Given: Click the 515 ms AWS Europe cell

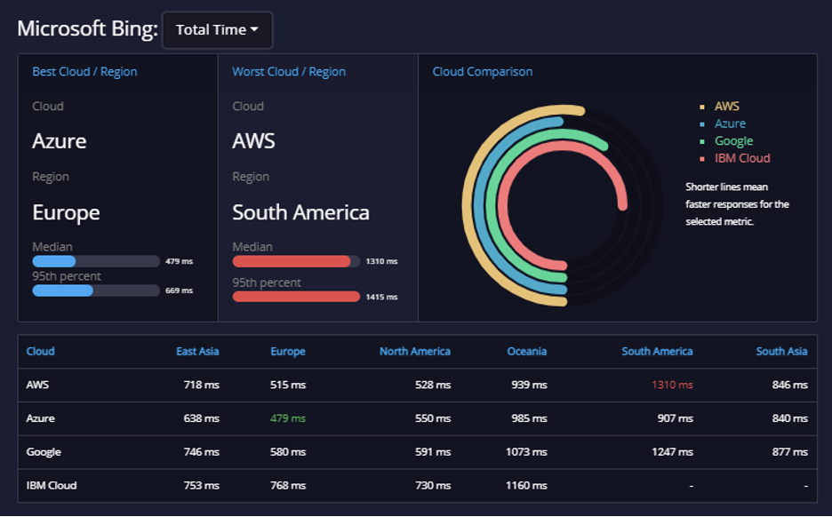Looking at the screenshot, I should coord(288,385).
